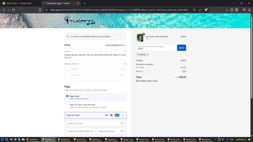The width and height of the screenshot is (253, 142).
Task: Show additional accepted card brands
Action: click(123, 115)
